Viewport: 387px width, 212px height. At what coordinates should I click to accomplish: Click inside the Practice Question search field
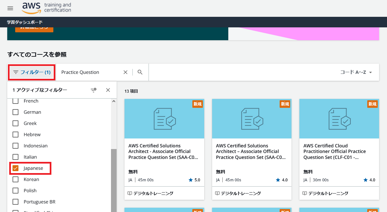tap(90, 72)
